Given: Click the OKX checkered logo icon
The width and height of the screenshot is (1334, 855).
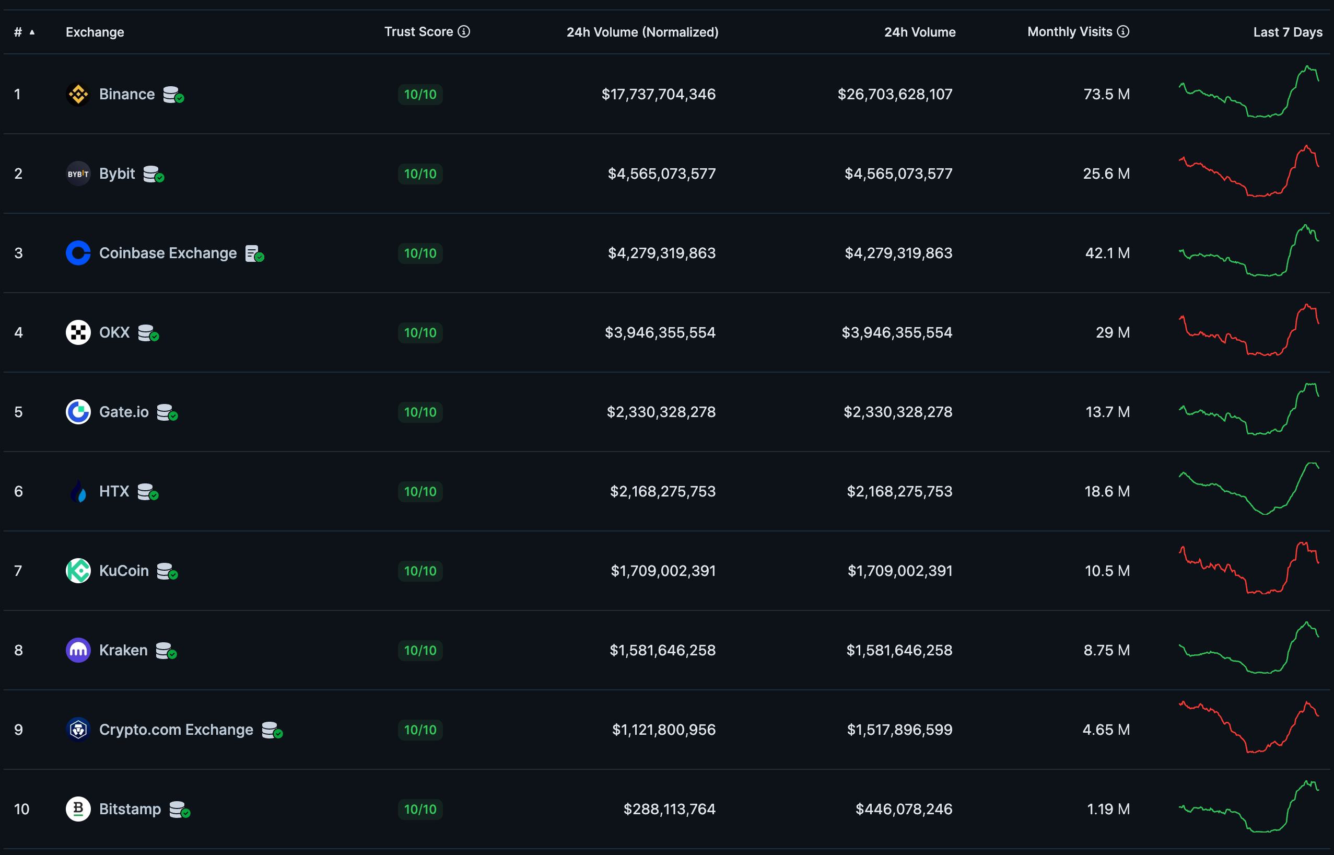Looking at the screenshot, I should pyautogui.click(x=78, y=332).
